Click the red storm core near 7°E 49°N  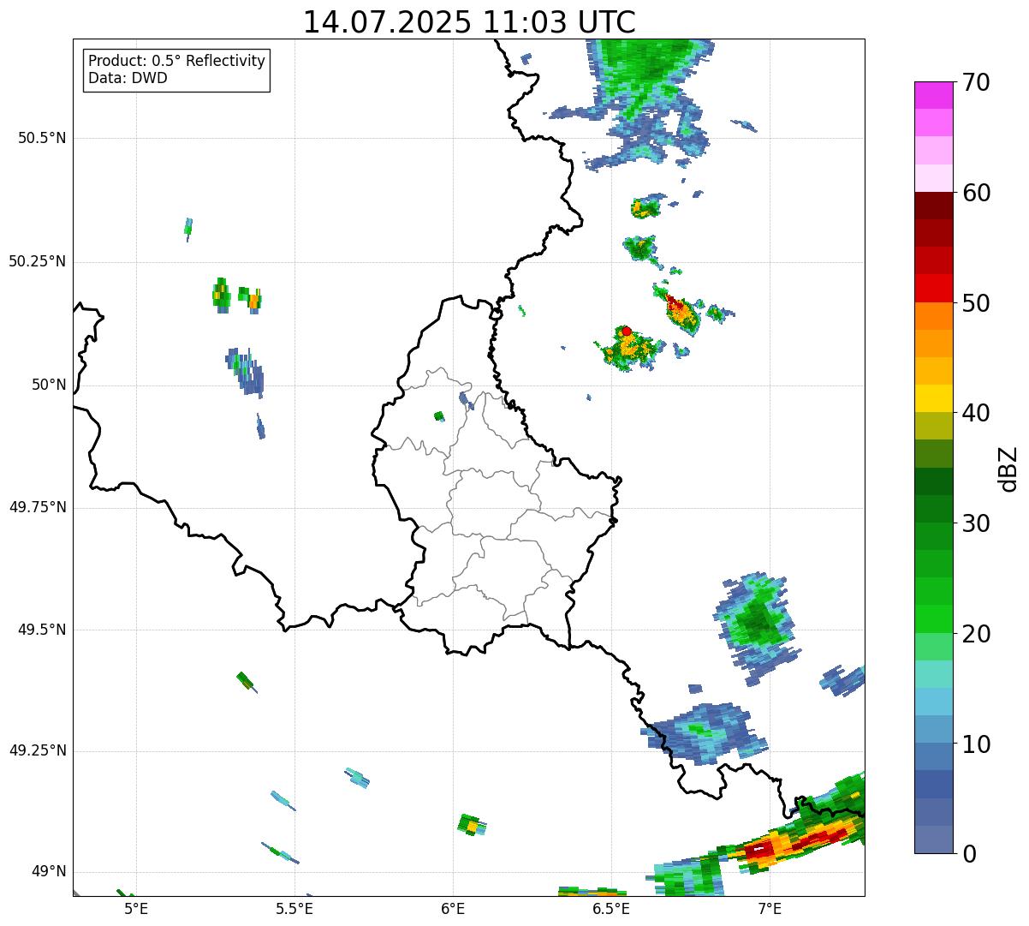tap(760, 851)
